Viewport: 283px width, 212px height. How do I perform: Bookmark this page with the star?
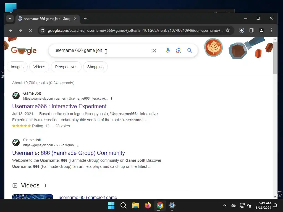tap(228, 30)
